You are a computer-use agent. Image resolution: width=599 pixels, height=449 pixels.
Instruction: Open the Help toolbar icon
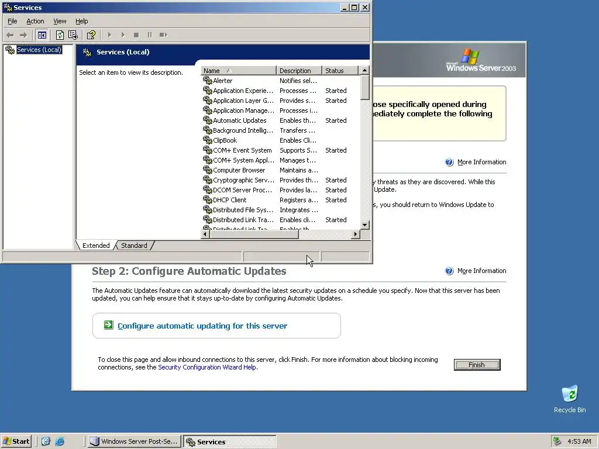[x=91, y=35]
